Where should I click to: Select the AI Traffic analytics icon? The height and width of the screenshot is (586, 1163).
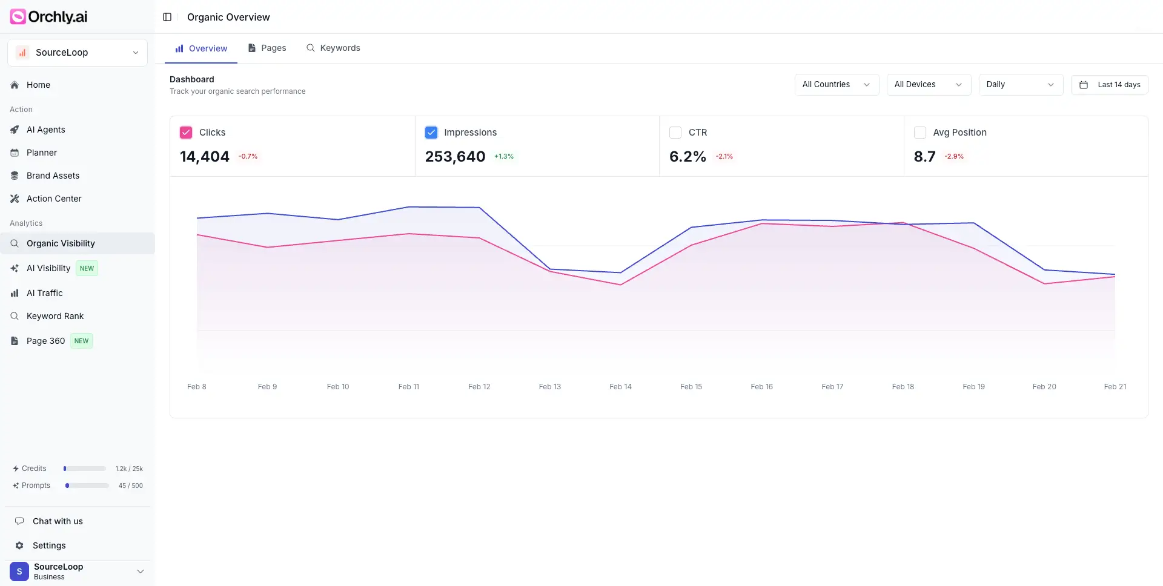[15, 293]
